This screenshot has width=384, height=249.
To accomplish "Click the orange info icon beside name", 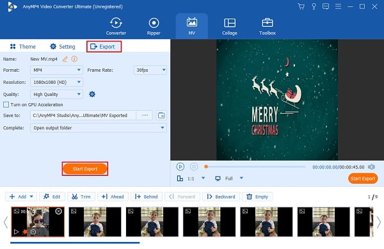I will [74, 59].
